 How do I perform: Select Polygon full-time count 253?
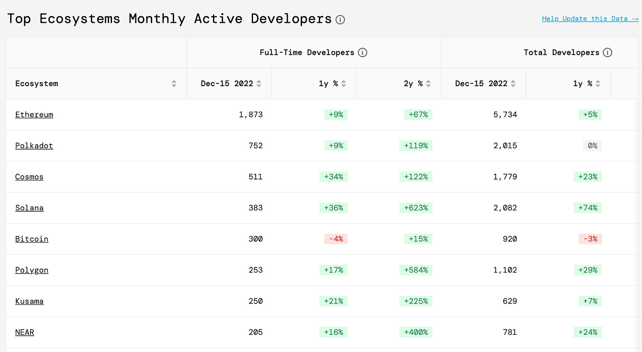[x=255, y=270]
